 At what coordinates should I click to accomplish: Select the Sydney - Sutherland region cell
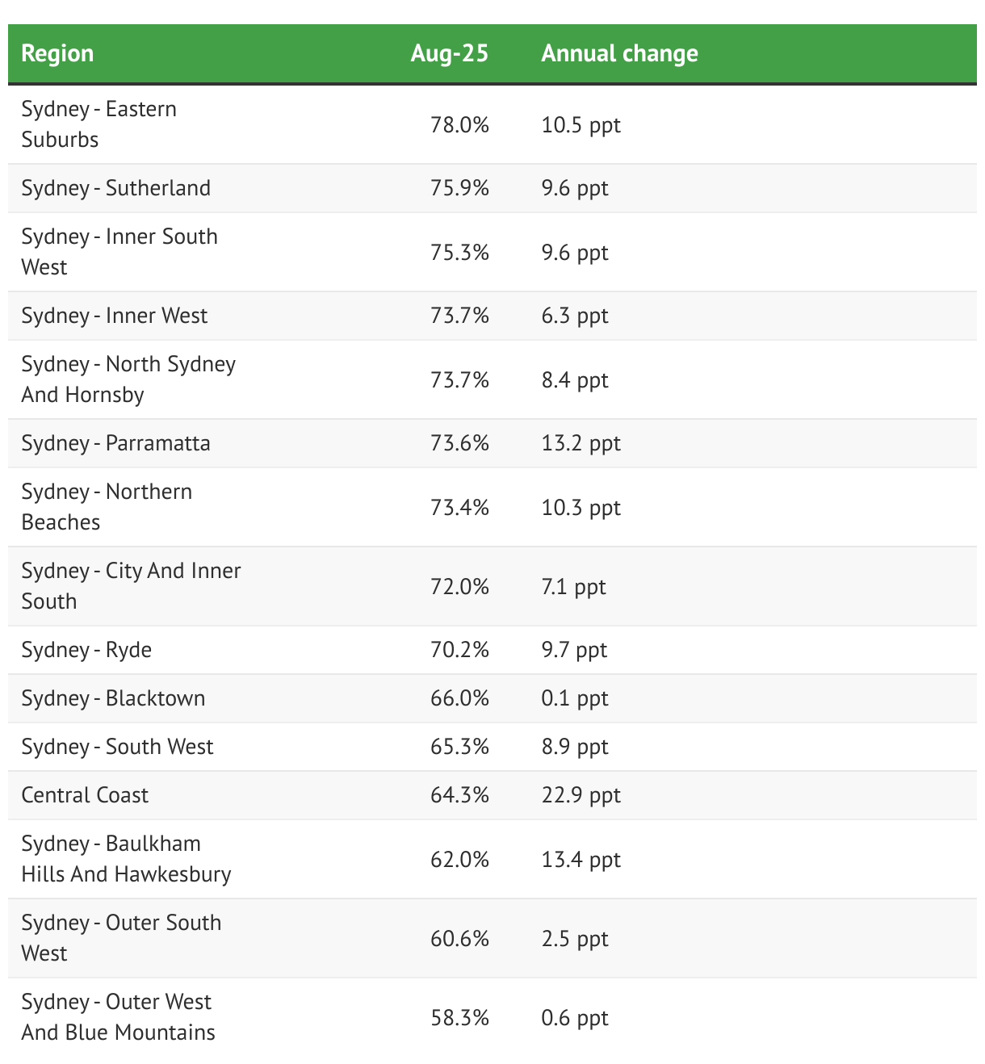point(116,188)
